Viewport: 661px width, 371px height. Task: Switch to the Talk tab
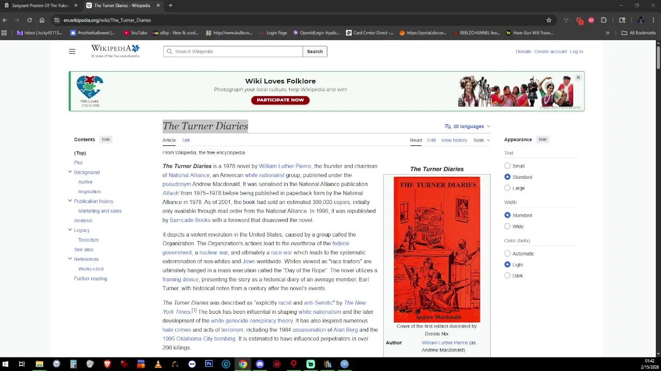[186, 140]
